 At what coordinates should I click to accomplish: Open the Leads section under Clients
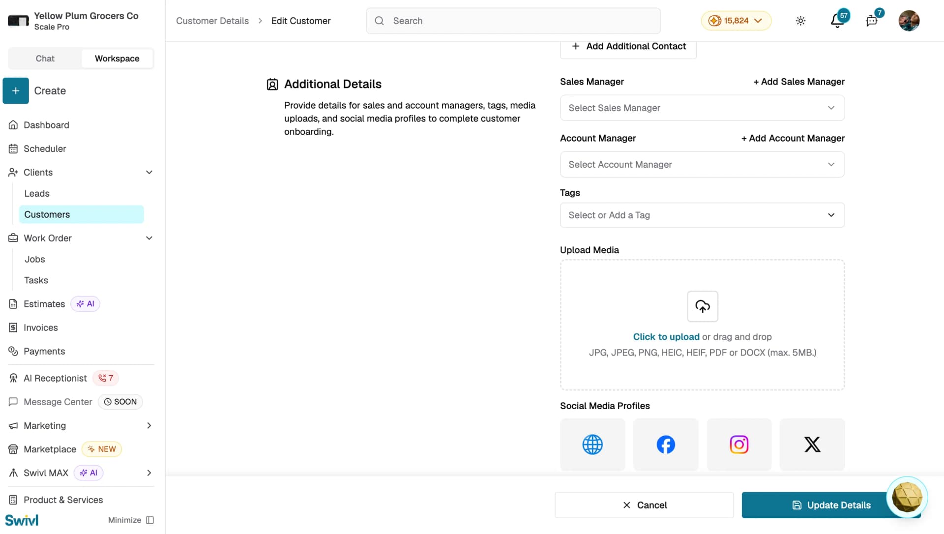pyautogui.click(x=37, y=193)
